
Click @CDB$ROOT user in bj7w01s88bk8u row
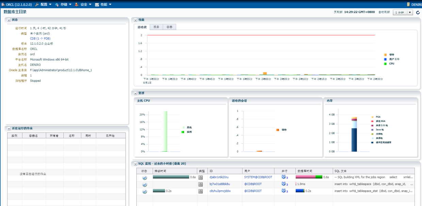(253, 184)
